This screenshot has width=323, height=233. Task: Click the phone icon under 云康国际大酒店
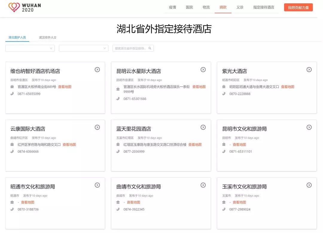(12, 151)
